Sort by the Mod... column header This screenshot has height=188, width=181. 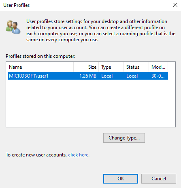[x=158, y=67]
